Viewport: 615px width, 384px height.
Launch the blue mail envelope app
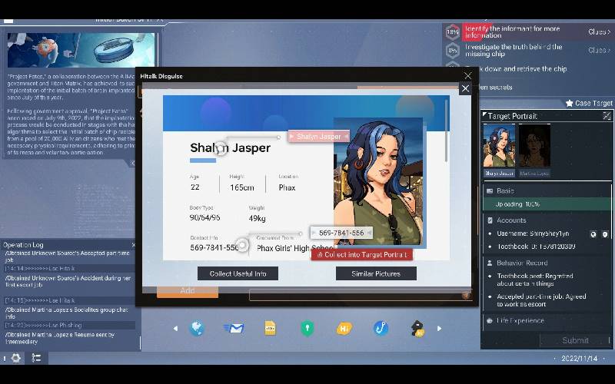234,329
